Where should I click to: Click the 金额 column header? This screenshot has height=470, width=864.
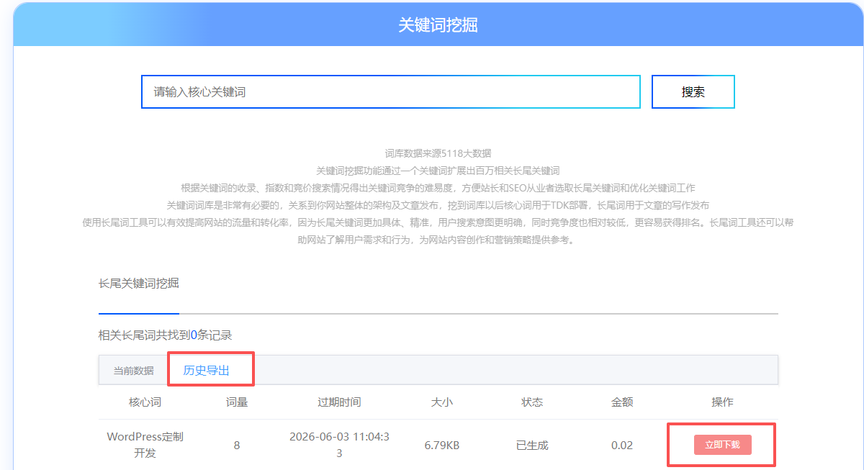click(x=621, y=402)
